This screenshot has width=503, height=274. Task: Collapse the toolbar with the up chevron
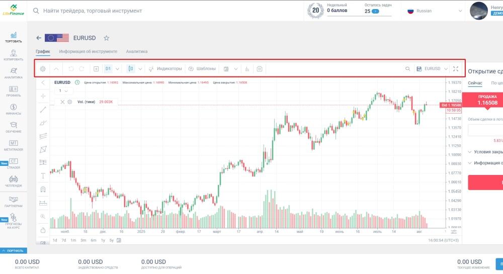[x=56, y=69]
